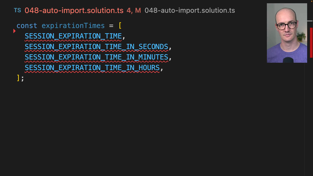The width and height of the screenshot is (313, 176).
Task: Click the semicolon after the closing bracket
Action: pos(22,78)
